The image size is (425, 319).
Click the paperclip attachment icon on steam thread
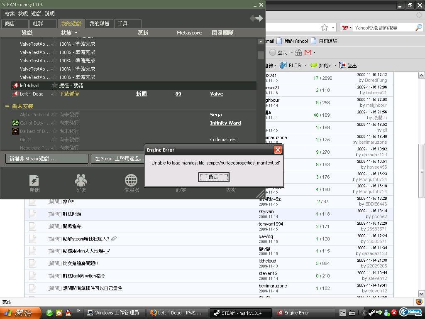[x=114, y=239]
